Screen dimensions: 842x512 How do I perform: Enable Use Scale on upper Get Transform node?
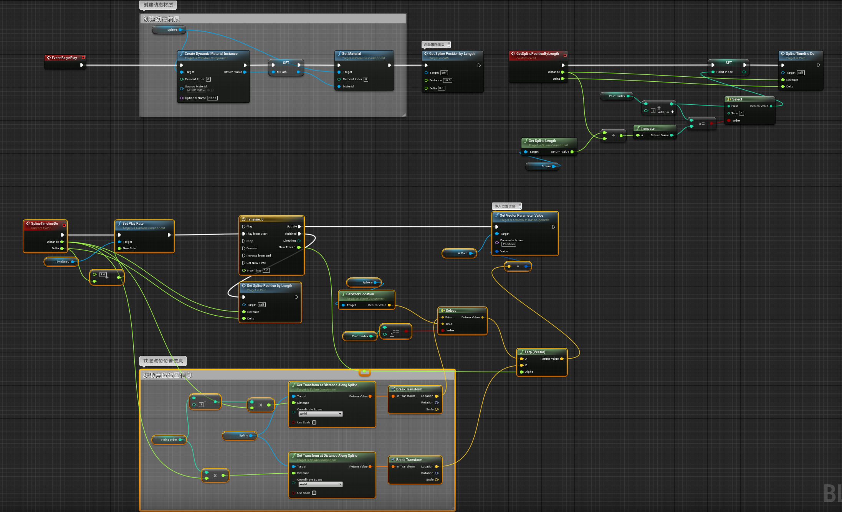tap(314, 423)
